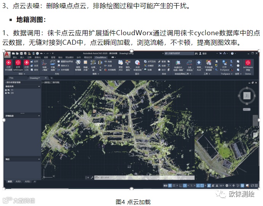Click the shopping cart icon in title bar

220,54
